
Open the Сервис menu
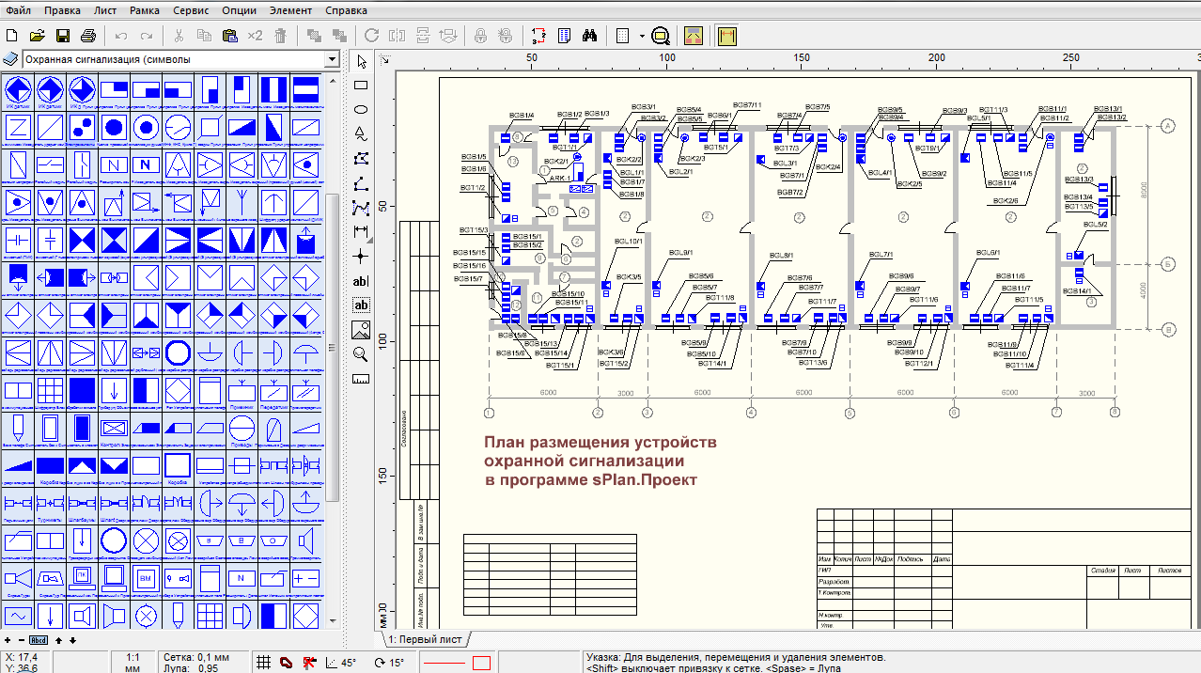191,10
